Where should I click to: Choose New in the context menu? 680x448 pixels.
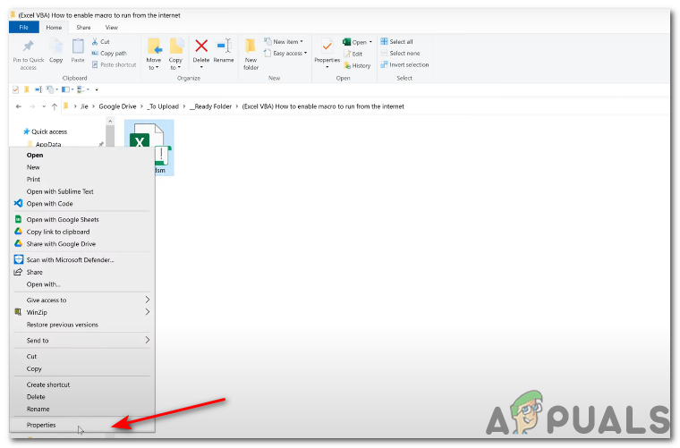point(81,167)
